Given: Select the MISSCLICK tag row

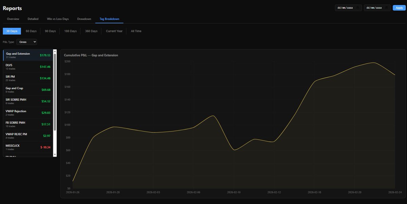Looking at the screenshot, I should coord(28,147).
